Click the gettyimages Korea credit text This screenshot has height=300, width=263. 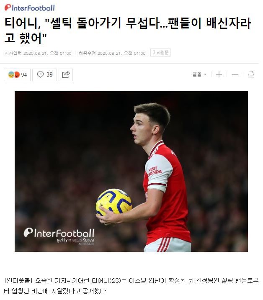pos(75,240)
